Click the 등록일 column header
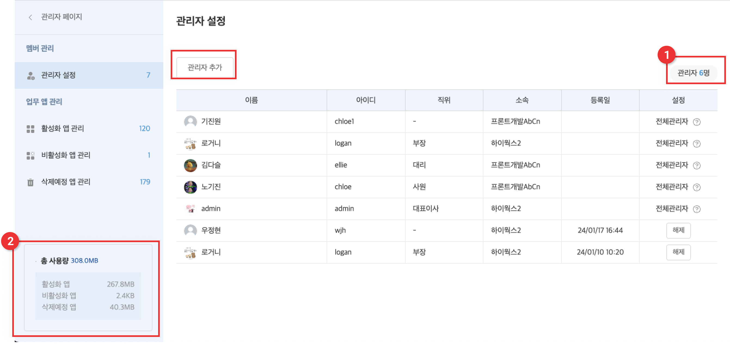The image size is (730, 344). 600,100
